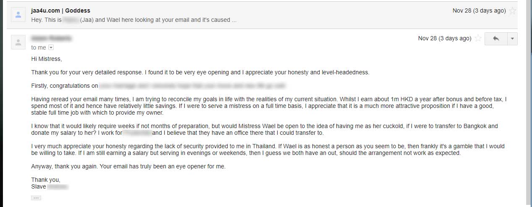Show details arrow next to "to me"
The image size is (532, 207).
(x=51, y=48)
